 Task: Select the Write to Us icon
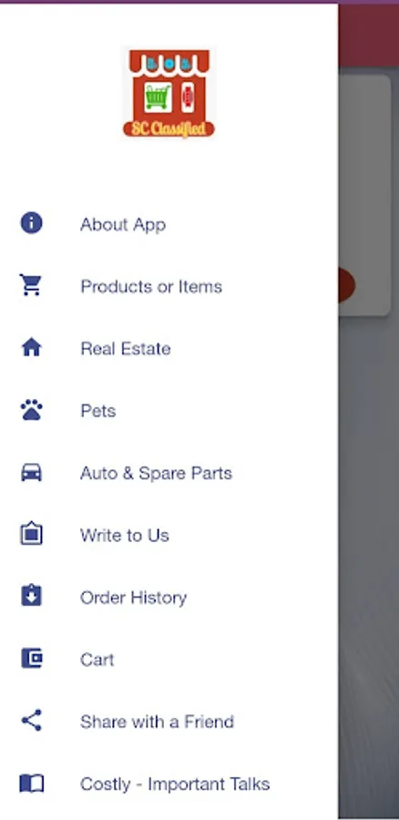point(31,535)
